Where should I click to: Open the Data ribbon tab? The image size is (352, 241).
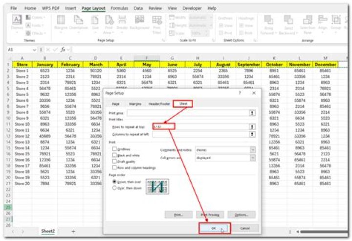click(138, 8)
